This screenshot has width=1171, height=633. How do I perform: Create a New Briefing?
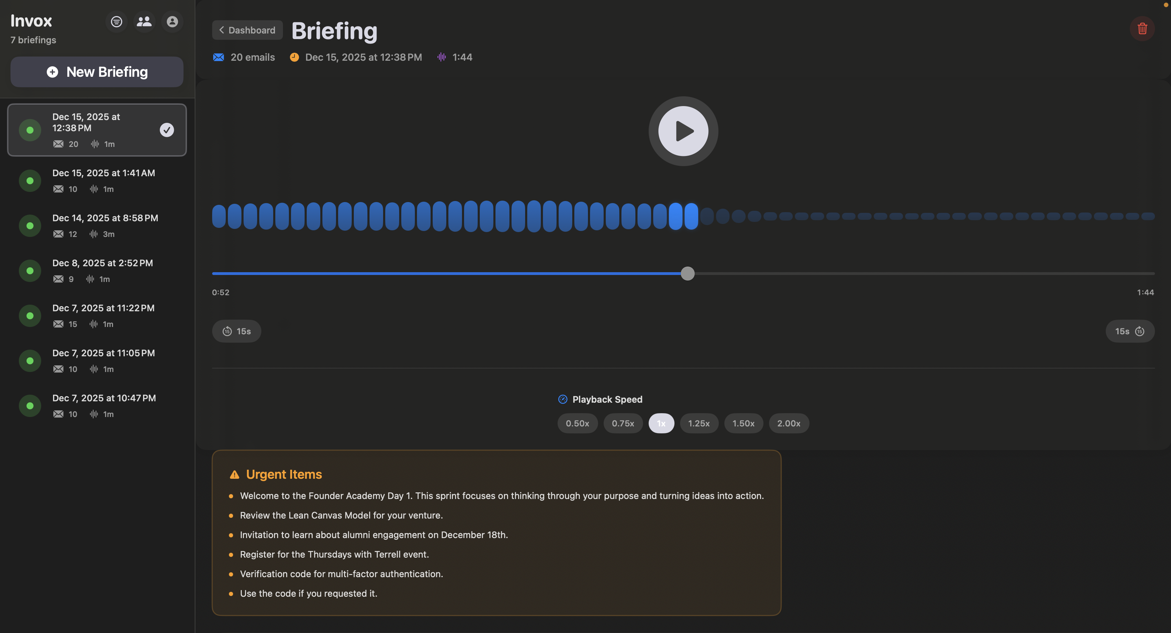[97, 72]
